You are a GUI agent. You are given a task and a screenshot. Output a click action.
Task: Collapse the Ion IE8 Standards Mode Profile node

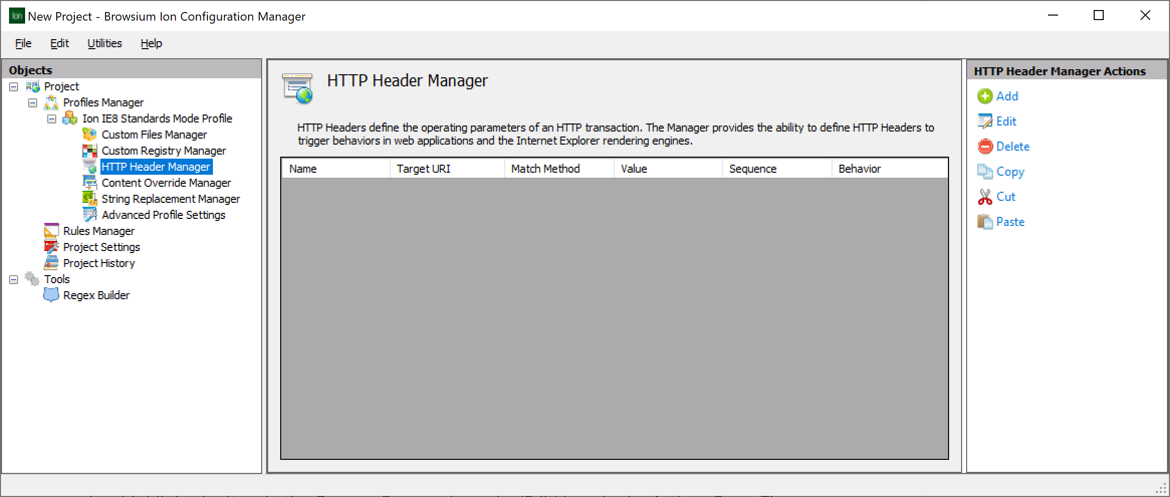tap(51, 118)
